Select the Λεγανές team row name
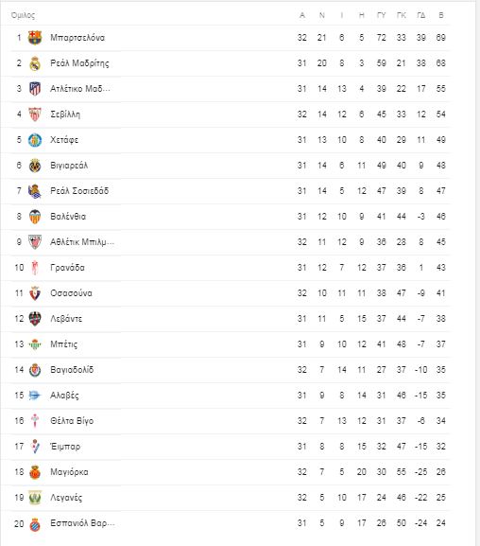The height and width of the screenshot is (546, 480). click(x=66, y=498)
